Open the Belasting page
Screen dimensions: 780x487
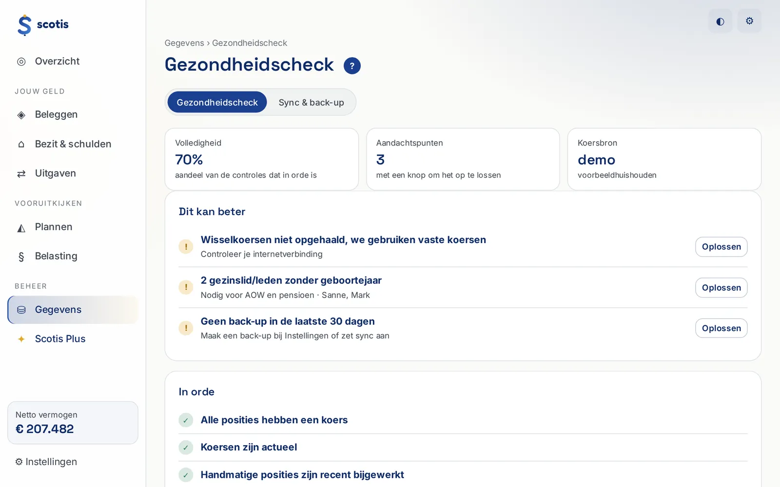tap(73, 256)
